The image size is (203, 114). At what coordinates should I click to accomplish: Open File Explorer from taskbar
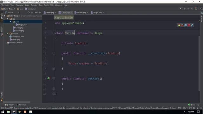coord(9,112)
